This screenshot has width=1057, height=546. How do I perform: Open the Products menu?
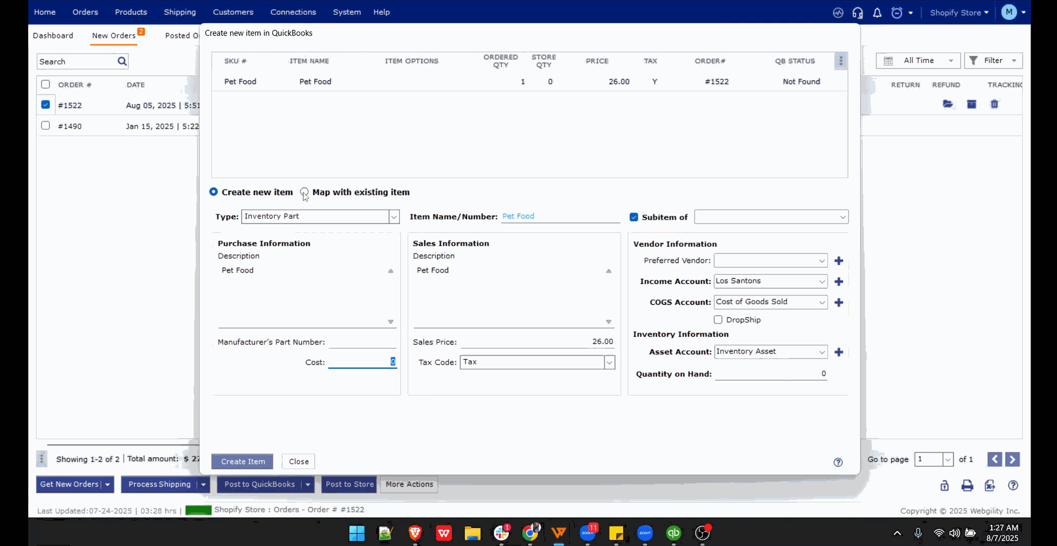[x=131, y=12]
